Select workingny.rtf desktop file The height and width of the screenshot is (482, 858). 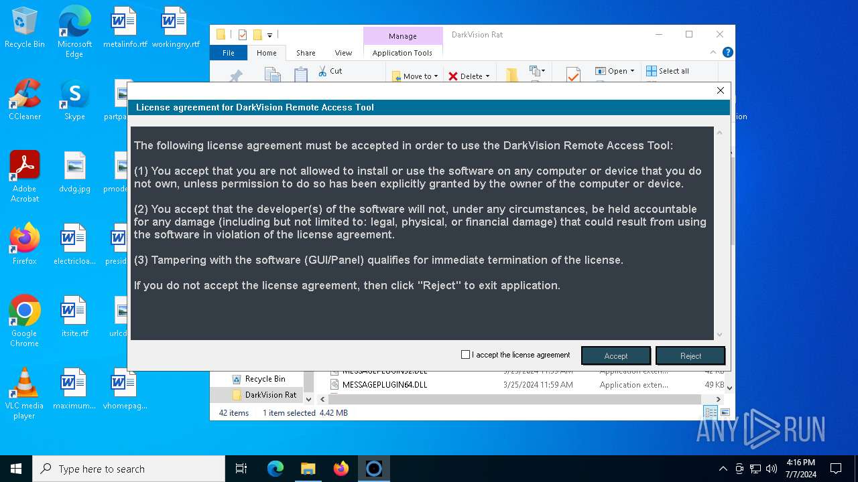pyautogui.click(x=176, y=28)
